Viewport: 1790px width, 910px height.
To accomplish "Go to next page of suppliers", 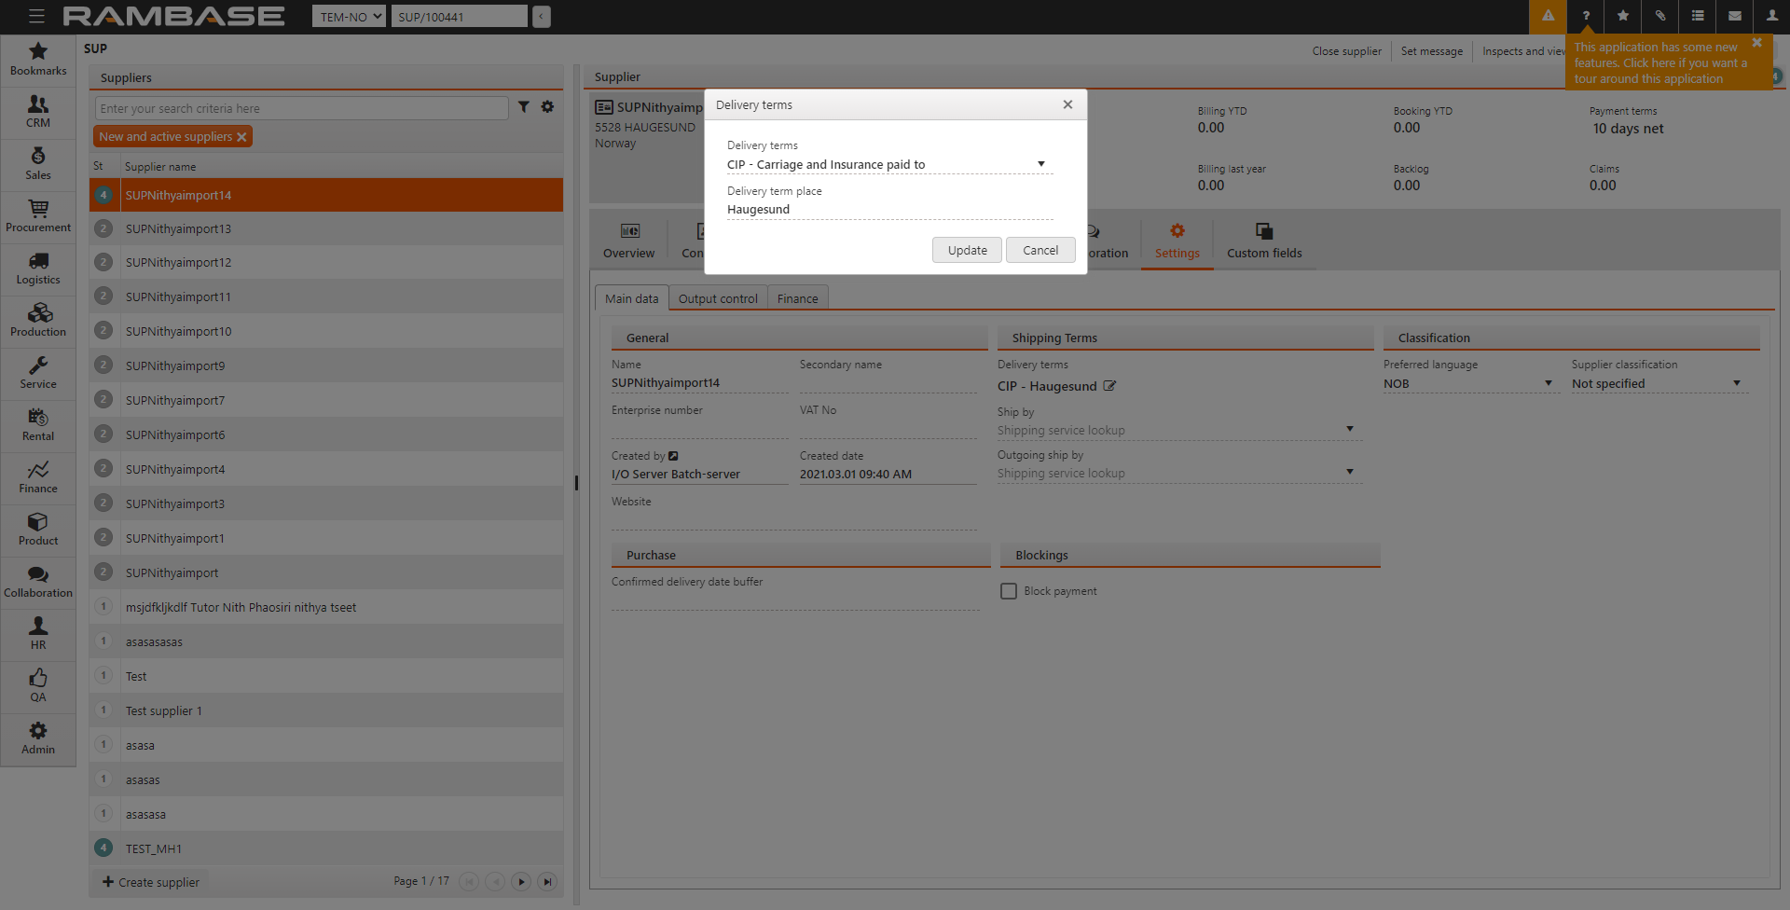I will coord(521,881).
